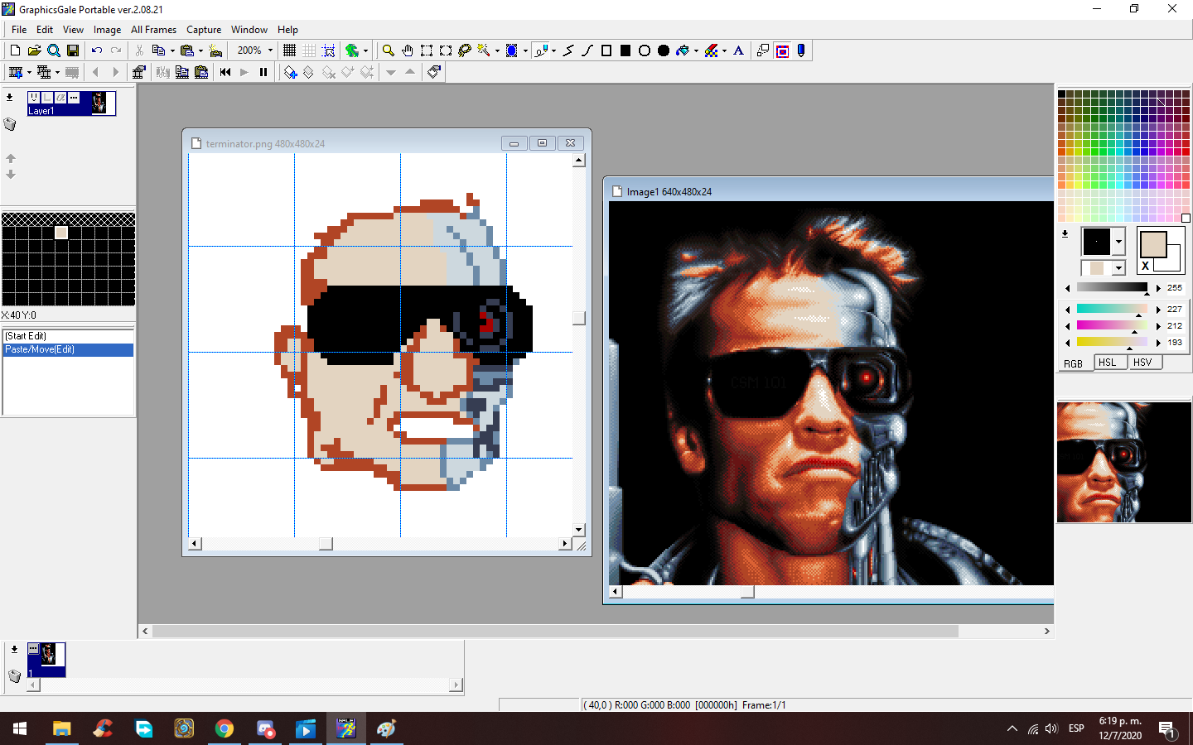
Task: Toggle the custom grid display
Action: point(309,50)
